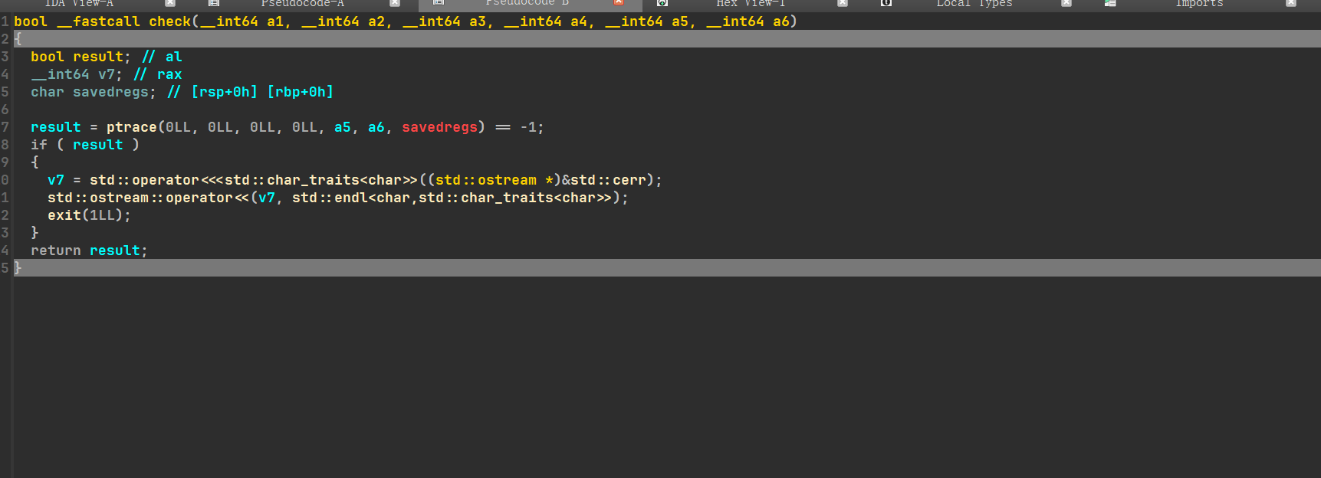This screenshot has width=1321, height=478.
Task: Click the Pseudocode-A tab icon
Action: pyautogui.click(x=214, y=3)
